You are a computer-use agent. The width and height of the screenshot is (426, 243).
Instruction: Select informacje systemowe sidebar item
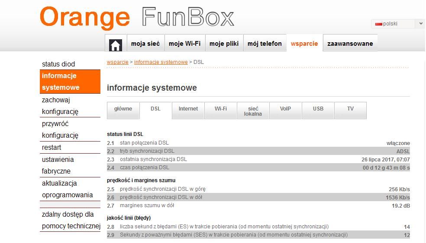click(70, 82)
